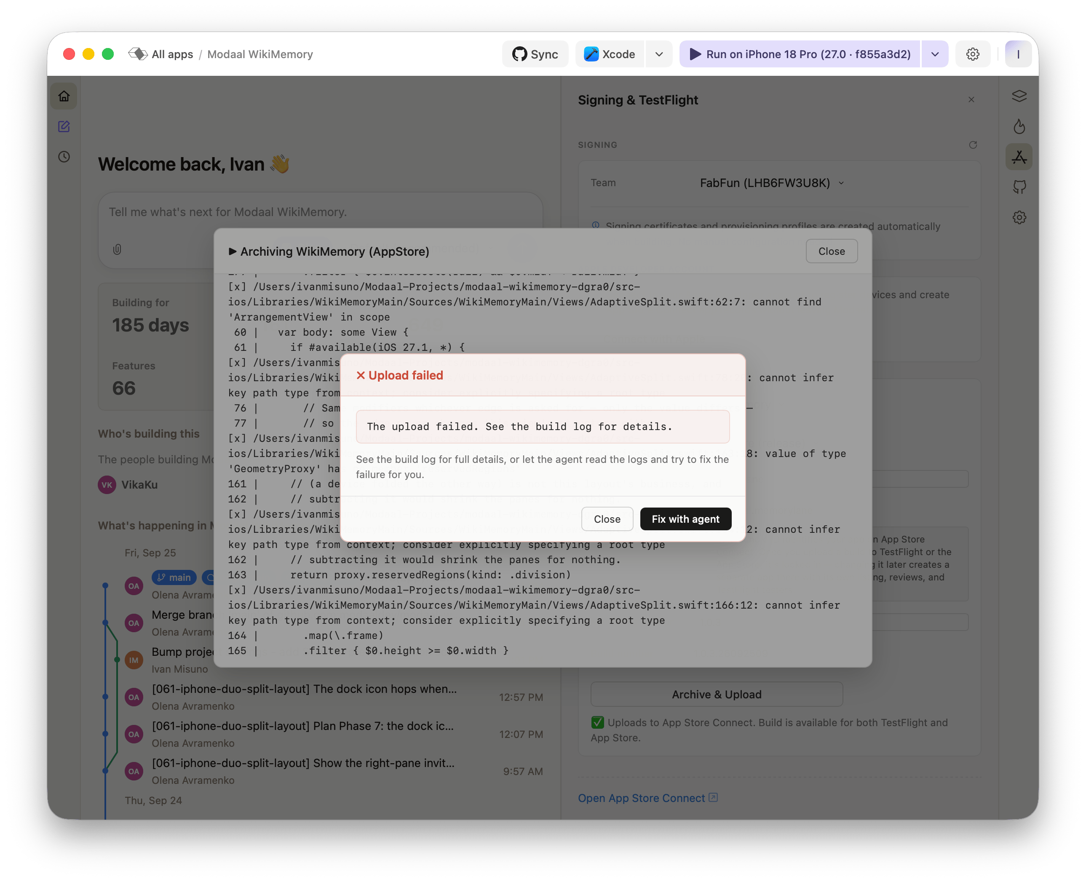Click the '185 days' building stat

click(x=150, y=325)
